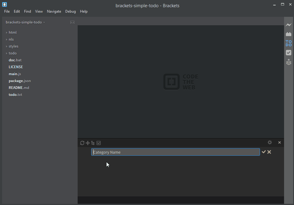Screen dimensions: 294x205
Task: Add a new todo with plus icon
Action: pos(88,143)
